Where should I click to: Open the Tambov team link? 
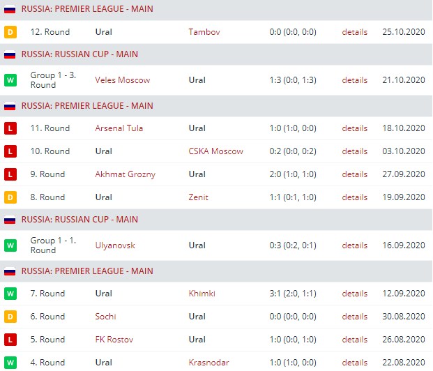[202, 32]
